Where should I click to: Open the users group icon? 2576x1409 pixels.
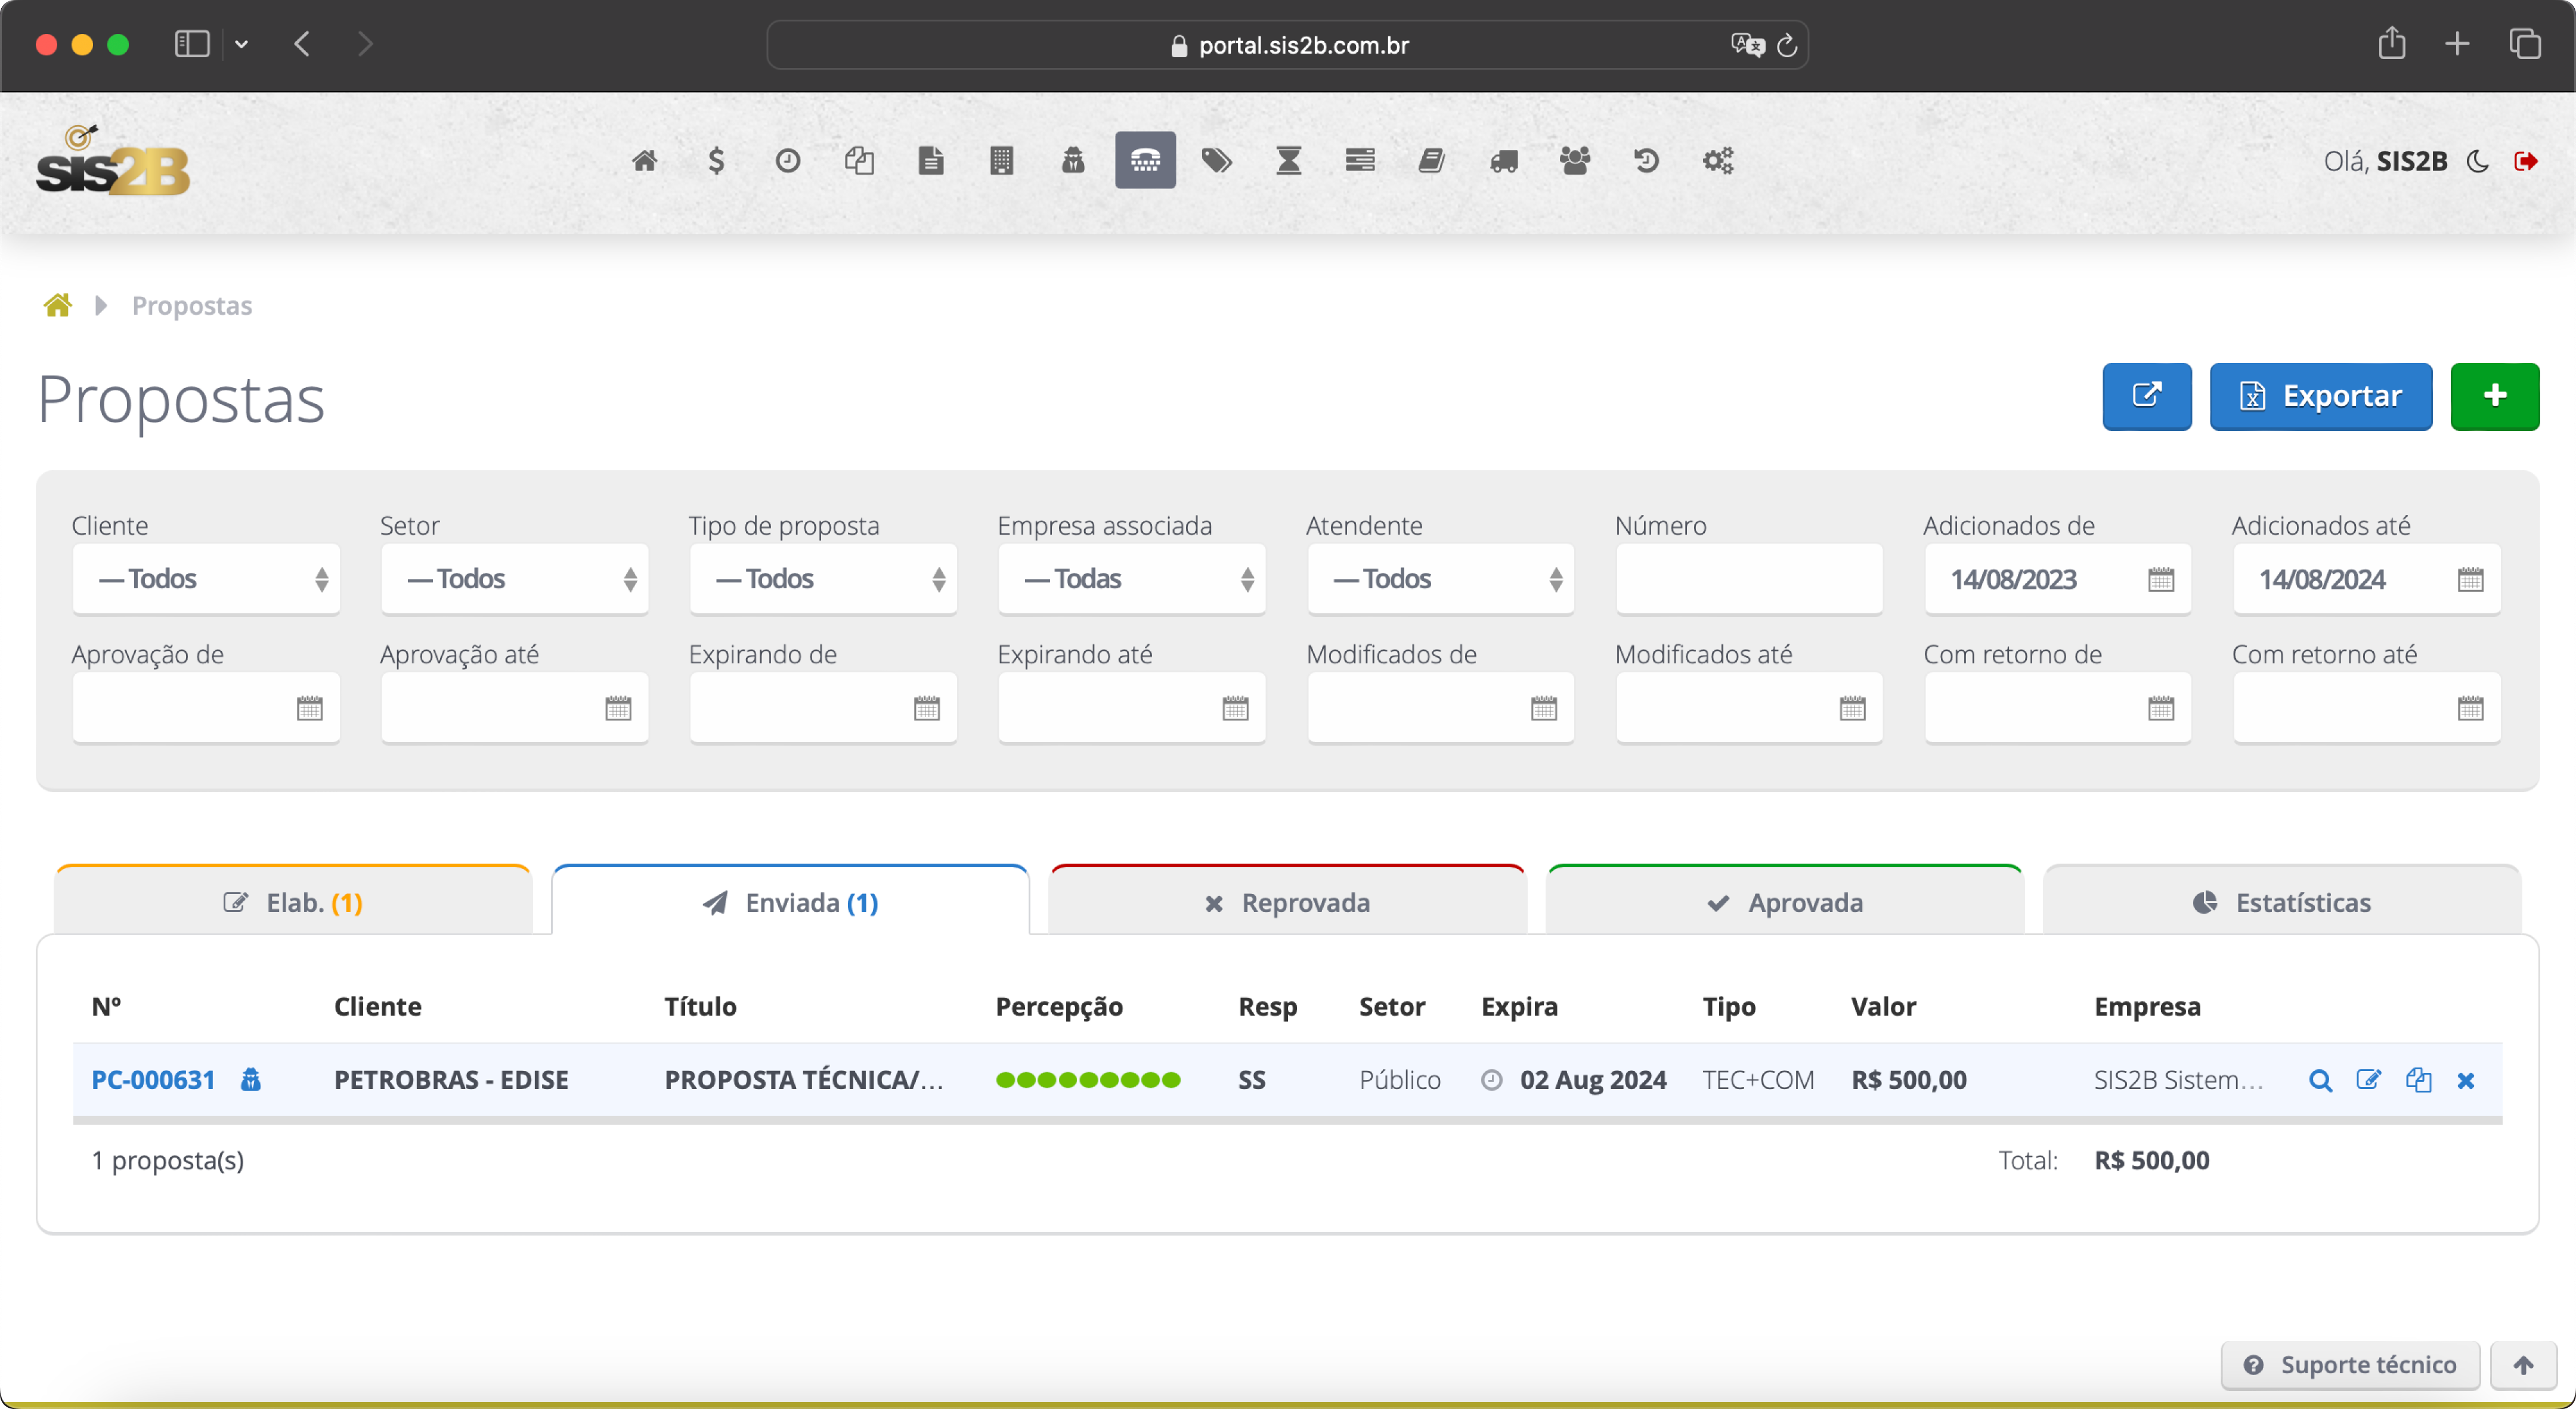pyautogui.click(x=1574, y=161)
